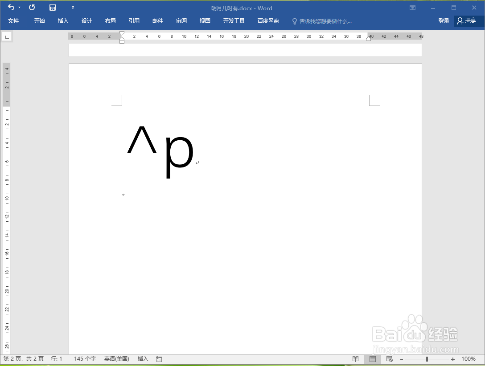
Task: Click the zoom in plus button
Action: pyautogui.click(x=453, y=359)
